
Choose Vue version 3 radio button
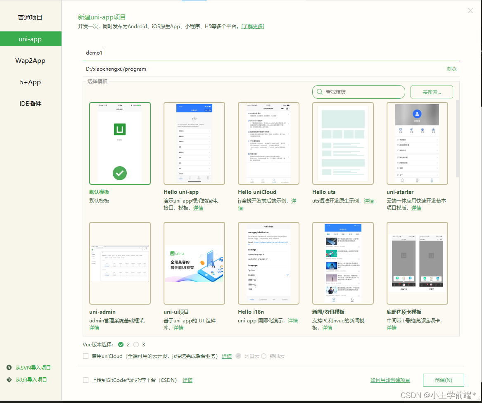click(136, 345)
